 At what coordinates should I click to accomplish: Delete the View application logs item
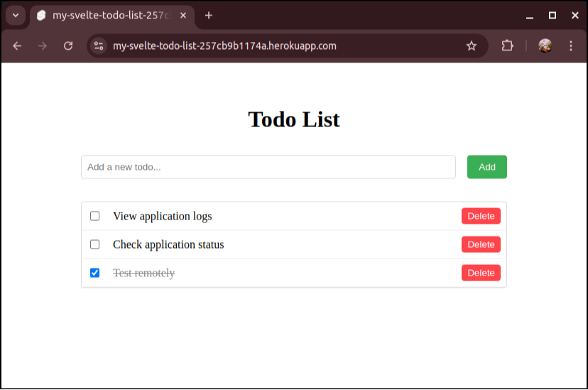point(481,216)
